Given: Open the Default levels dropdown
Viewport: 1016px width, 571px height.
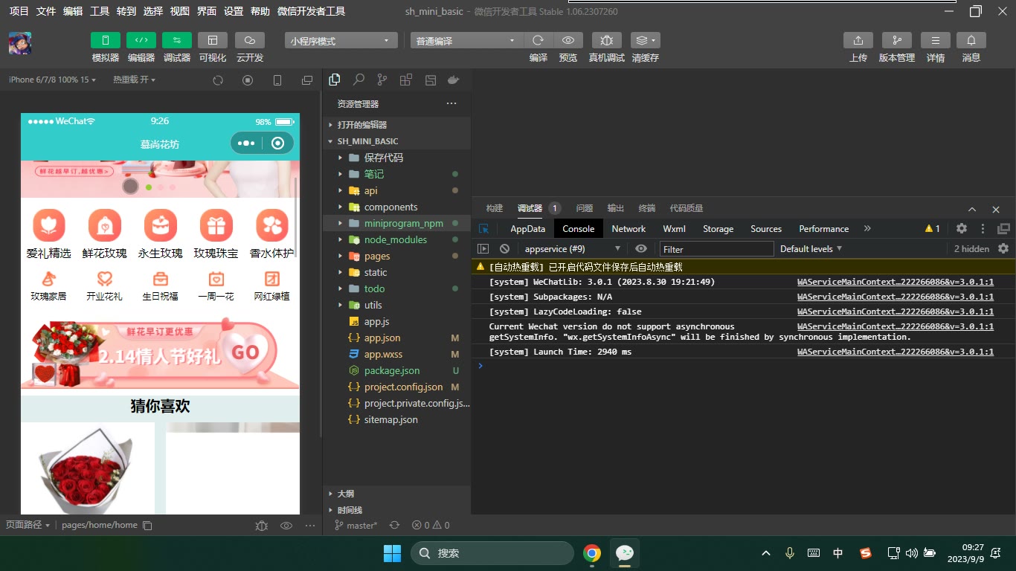Looking at the screenshot, I should click(811, 249).
